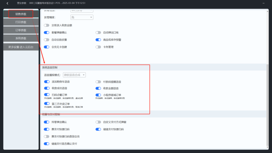Click the 瓦蘭香鸡米饭总店1-POS store name
Viewport: 272px width, 153px height.
[x=47, y=3]
